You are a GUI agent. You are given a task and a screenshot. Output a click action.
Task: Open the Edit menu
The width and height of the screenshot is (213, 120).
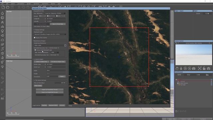[x=7, y=4]
